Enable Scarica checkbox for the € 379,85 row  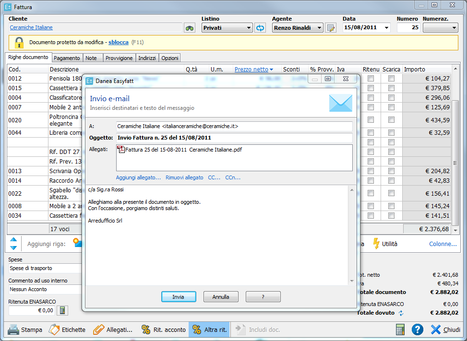click(392, 88)
